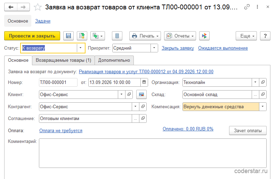Open help with the question mark button
Viewport: 276px width, 179px height.
click(x=265, y=36)
